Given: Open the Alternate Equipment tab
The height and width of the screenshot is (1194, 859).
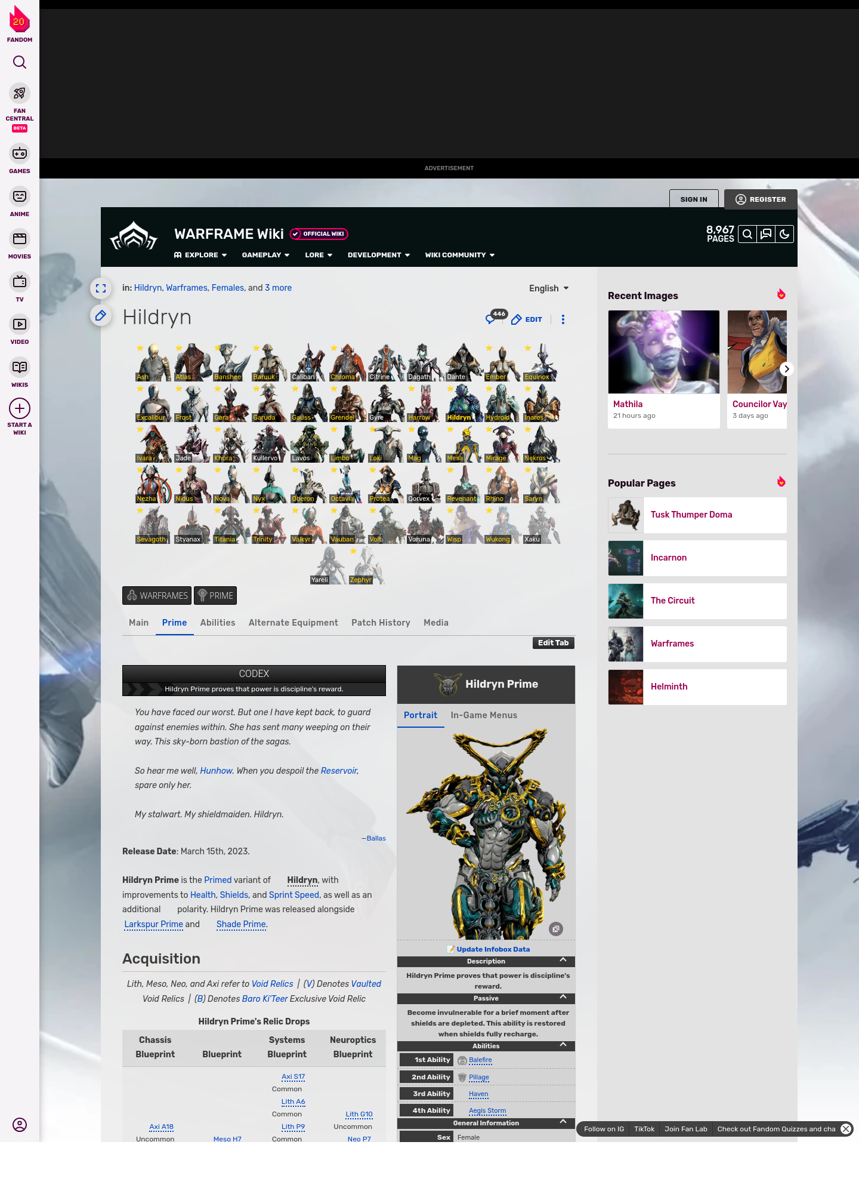Looking at the screenshot, I should [x=293, y=623].
